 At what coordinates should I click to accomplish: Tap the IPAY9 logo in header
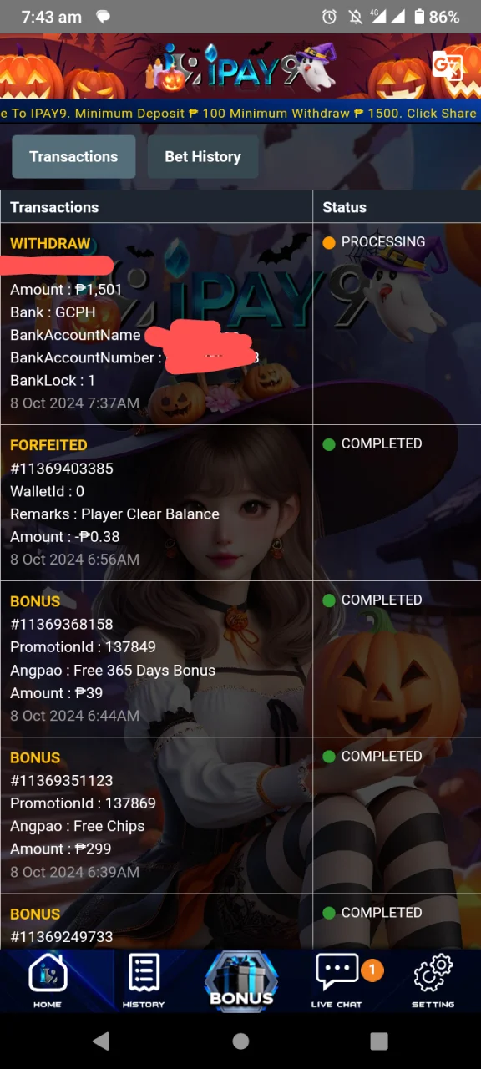[240, 68]
